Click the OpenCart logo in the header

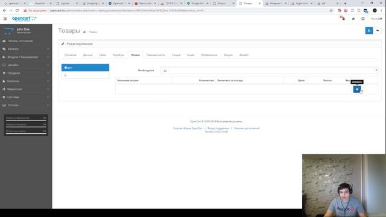[24, 19]
